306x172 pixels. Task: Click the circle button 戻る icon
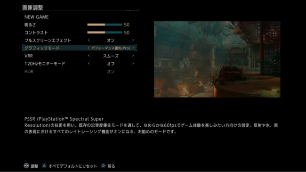103,166
